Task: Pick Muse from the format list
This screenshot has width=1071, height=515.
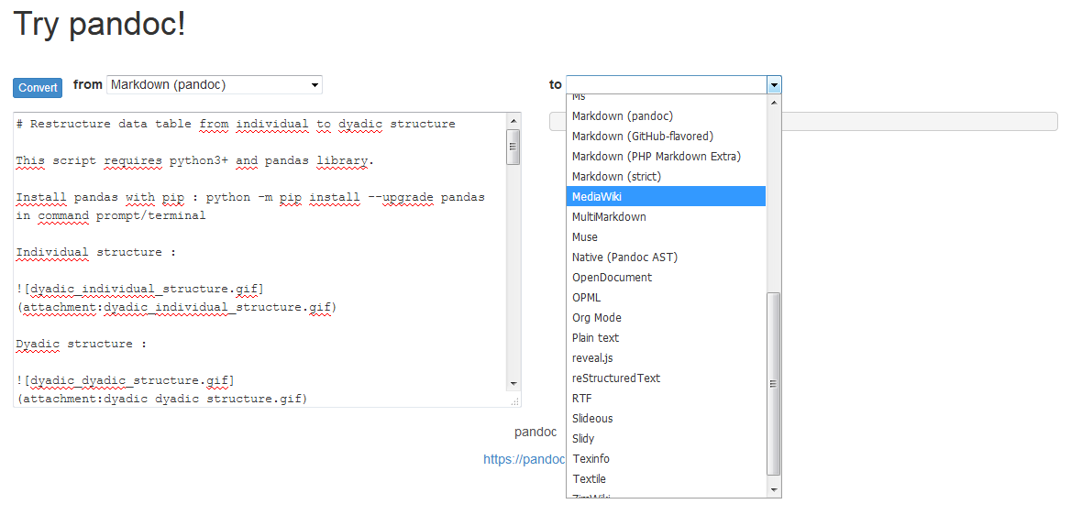Action: pyautogui.click(x=666, y=237)
